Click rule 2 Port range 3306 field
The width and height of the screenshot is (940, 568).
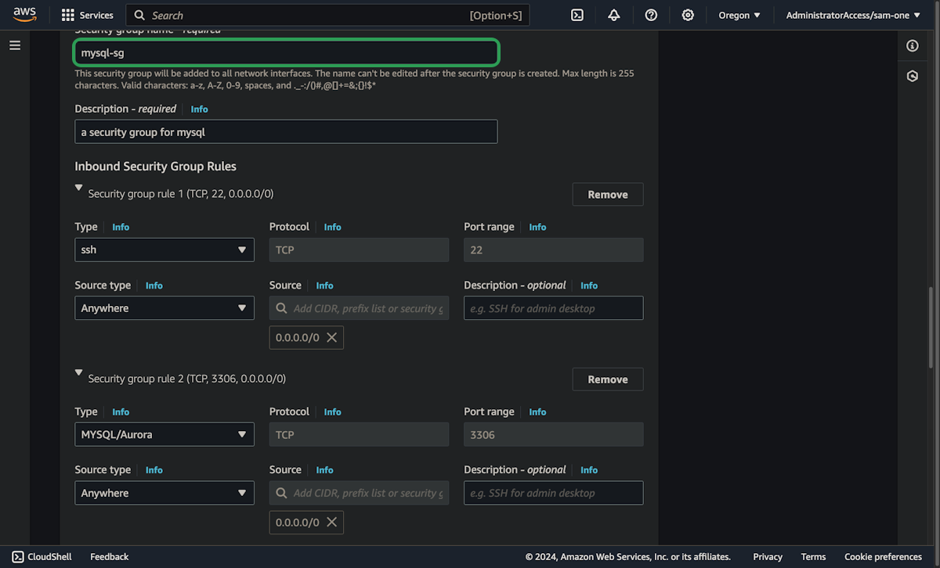[554, 434]
